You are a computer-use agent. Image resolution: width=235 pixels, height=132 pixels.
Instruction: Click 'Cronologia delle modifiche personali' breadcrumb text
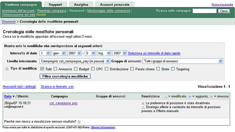pyautogui.click(x=49, y=22)
